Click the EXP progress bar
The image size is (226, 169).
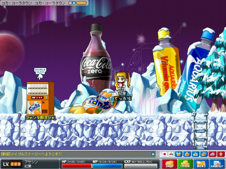click(x=141, y=166)
